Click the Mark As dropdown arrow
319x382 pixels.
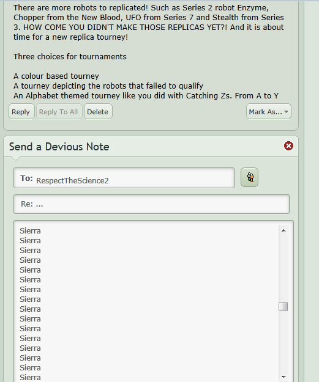[x=287, y=112]
